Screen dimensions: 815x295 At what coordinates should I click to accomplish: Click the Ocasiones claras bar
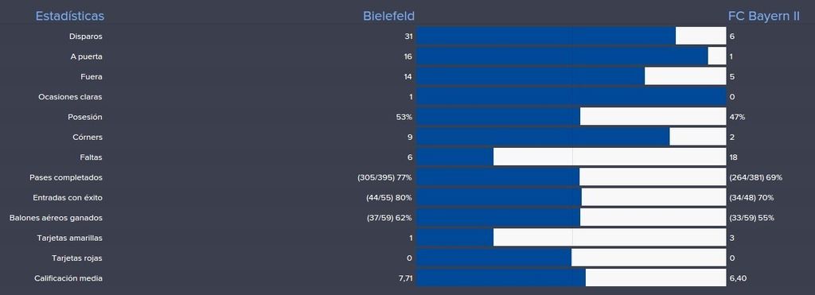[571, 96]
